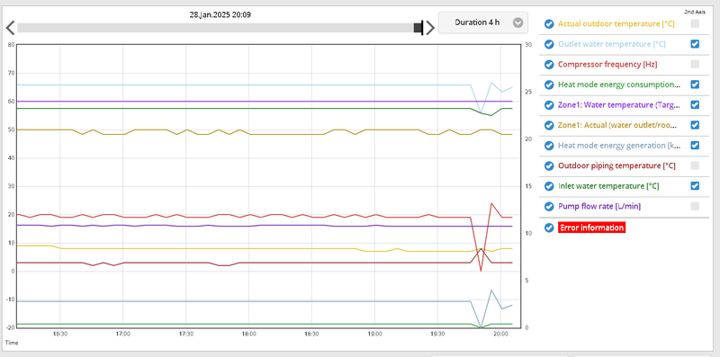The width and height of the screenshot is (720, 357).
Task: Click the timeline slider handle
Action: coord(418,28)
